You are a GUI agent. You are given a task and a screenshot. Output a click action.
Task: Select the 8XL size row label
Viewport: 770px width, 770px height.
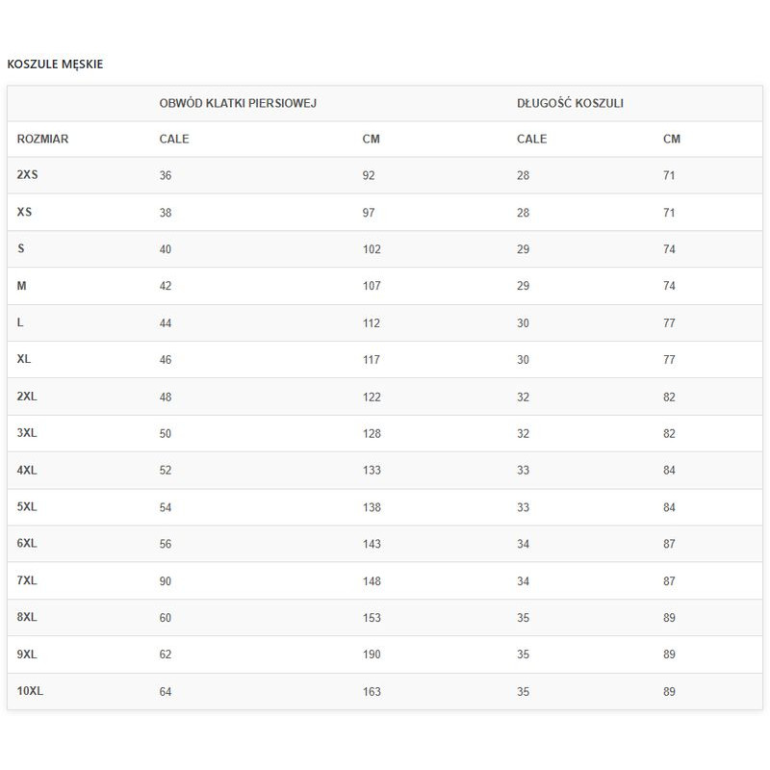pyautogui.click(x=28, y=617)
